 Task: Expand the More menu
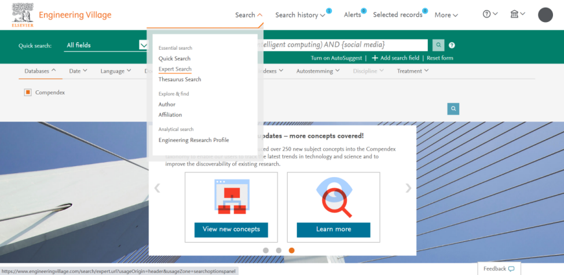[x=446, y=15]
